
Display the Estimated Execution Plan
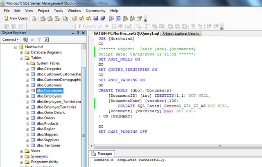click(114, 26)
